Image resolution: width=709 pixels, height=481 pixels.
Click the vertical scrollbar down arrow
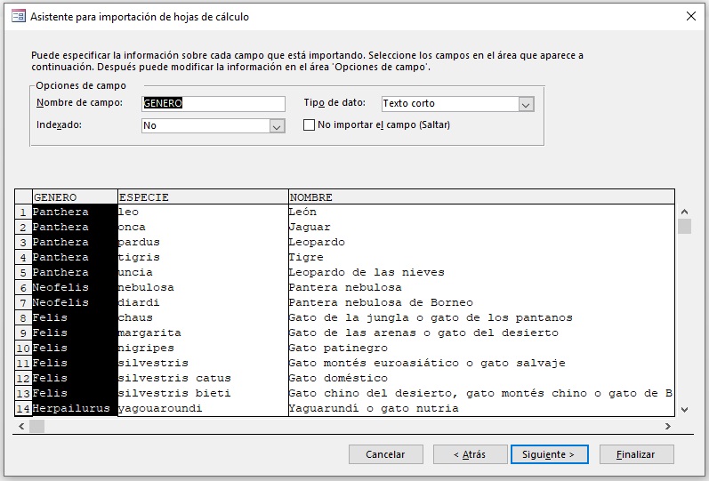[x=684, y=410]
